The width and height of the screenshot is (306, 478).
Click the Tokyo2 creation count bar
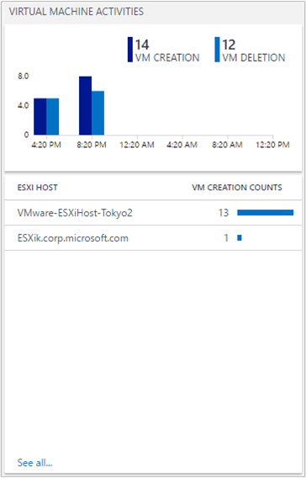(x=265, y=212)
